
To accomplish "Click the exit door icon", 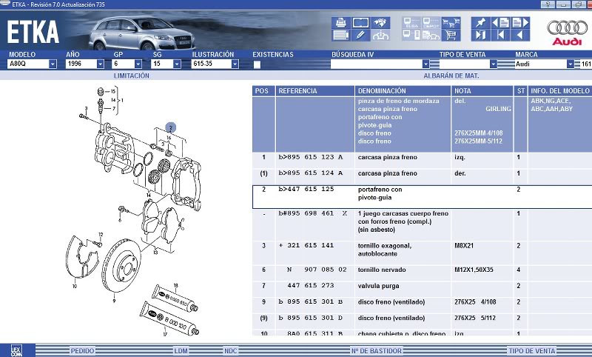I will click(481, 35).
